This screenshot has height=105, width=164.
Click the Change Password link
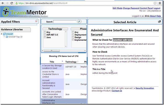tap(131, 8)
